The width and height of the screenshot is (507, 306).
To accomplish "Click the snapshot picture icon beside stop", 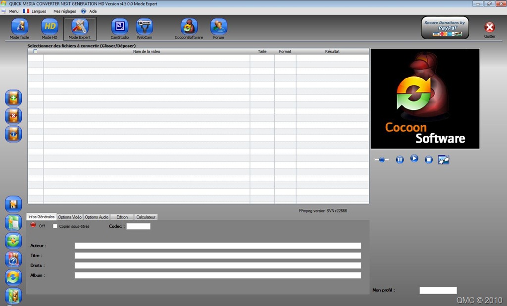I will click(444, 159).
